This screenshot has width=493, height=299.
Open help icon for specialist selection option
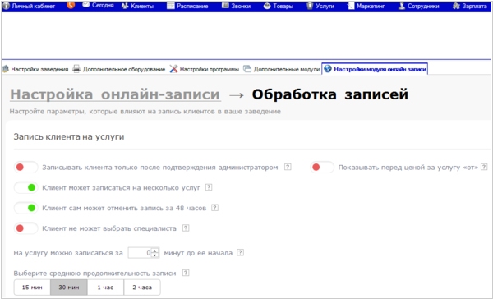(x=186, y=228)
